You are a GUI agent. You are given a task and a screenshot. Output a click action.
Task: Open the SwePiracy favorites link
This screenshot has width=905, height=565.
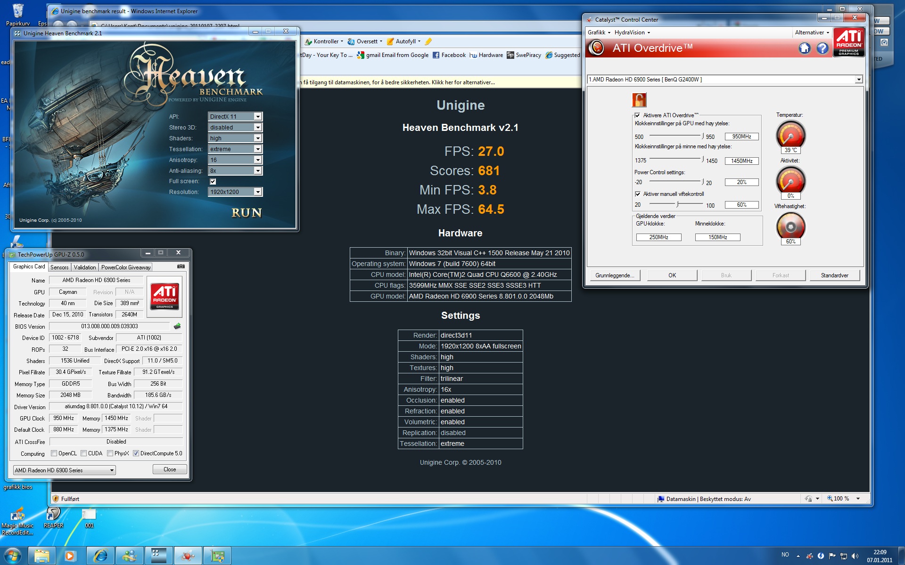(524, 55)
